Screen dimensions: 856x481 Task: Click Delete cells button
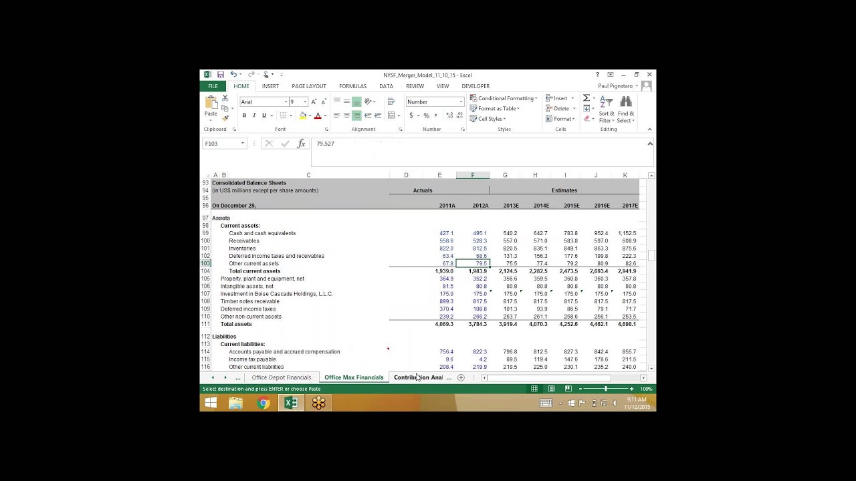click(560, 108)
